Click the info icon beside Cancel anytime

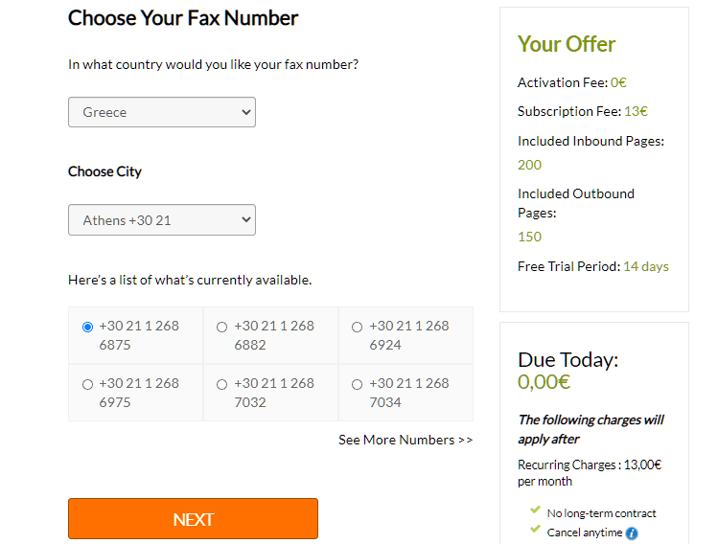[633, 533]
